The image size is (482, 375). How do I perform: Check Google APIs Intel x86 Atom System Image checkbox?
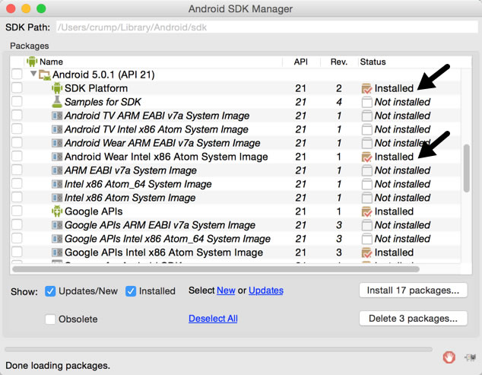click(x=17, y=252)
